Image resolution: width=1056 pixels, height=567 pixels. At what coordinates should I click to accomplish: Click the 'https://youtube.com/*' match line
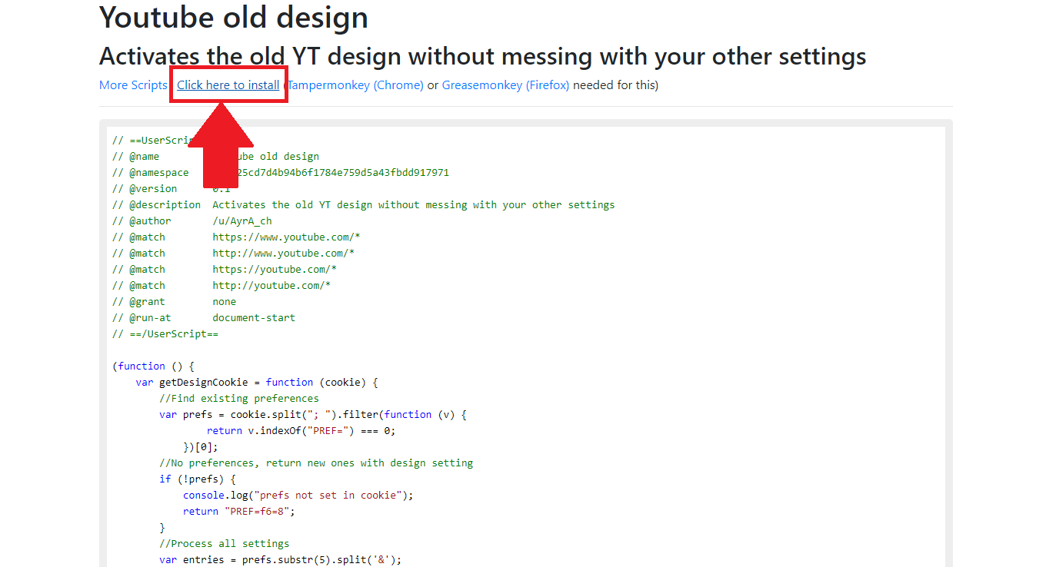pyautogui.click(x=225, y=270)
